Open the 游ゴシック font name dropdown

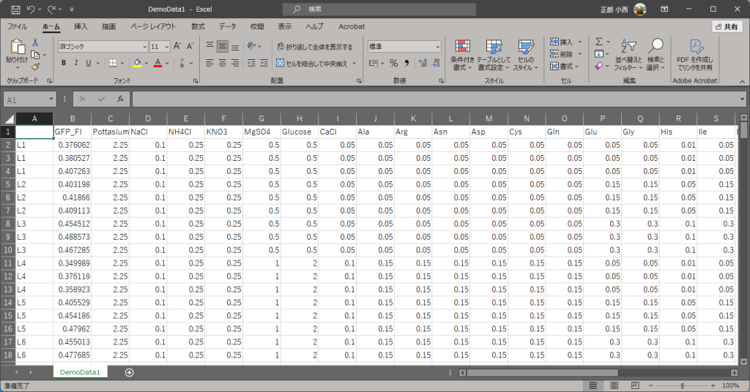click(x=103, y=46)
